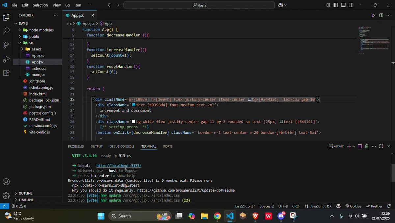Click the CRLF end of line setting
Viewport: 395px width, 223px height.
[296, 206]
